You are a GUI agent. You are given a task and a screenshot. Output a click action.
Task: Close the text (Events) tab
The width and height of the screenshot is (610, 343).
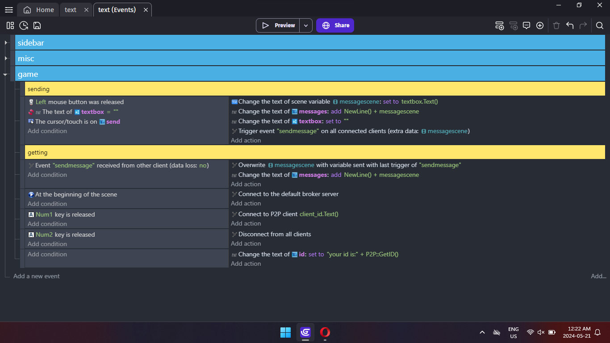coord(146,10)
